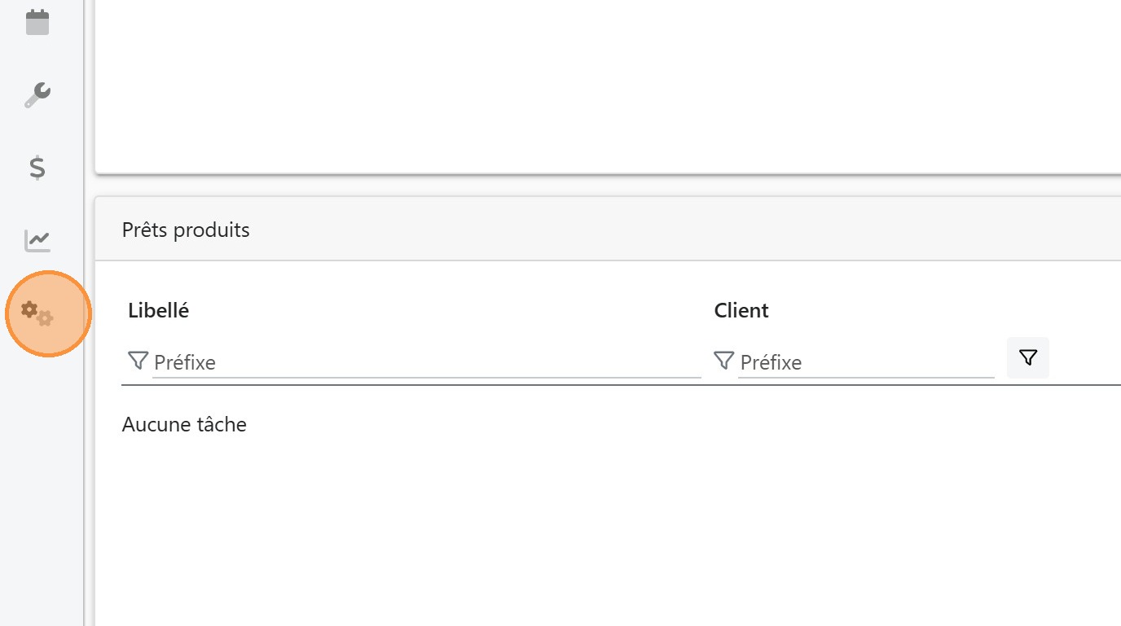Click the highlighted gears settings icon

(37, 313)
